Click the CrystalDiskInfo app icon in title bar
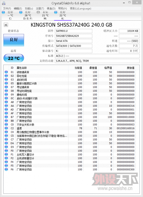 click(x=4, y=3)
